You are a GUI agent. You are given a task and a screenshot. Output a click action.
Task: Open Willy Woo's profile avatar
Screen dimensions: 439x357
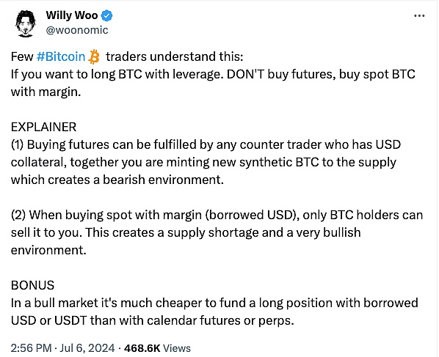click(26, 23)
